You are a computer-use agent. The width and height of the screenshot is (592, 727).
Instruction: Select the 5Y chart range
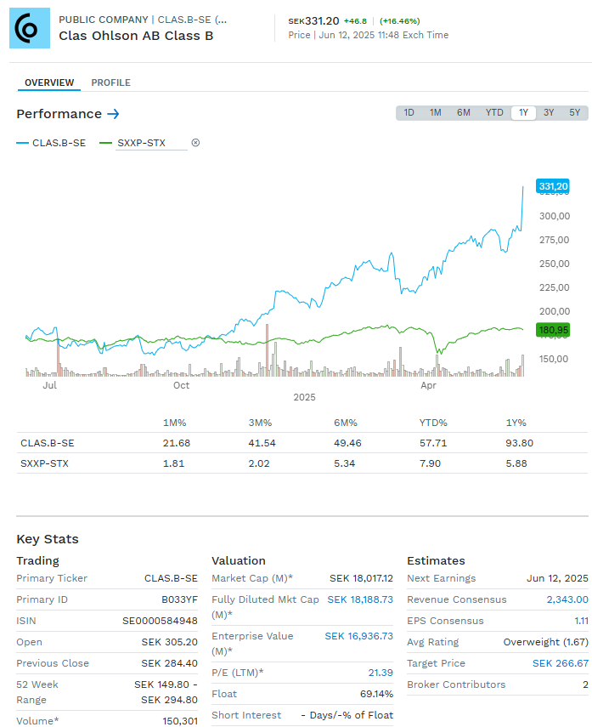coord(574,113)
